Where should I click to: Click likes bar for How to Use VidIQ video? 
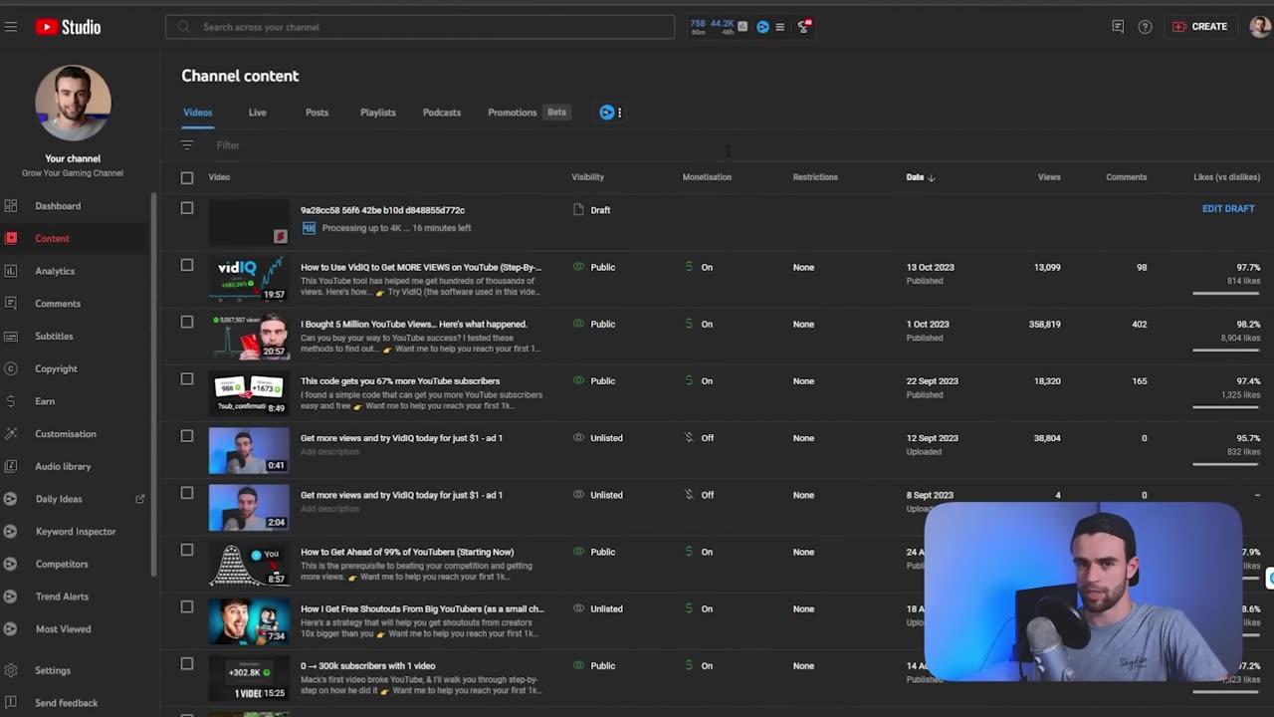pos(1226,294)
